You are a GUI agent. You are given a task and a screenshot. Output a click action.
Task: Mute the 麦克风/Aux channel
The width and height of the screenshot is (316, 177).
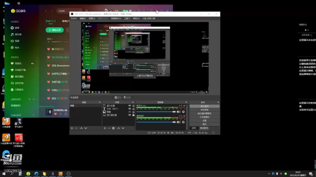click(179, 112)
